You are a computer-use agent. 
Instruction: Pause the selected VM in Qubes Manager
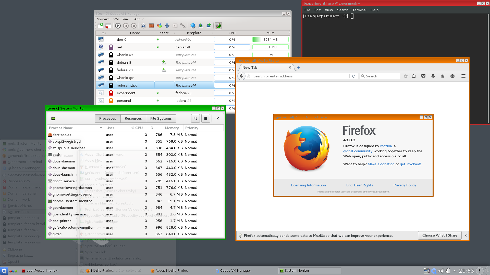coord(126,25)
